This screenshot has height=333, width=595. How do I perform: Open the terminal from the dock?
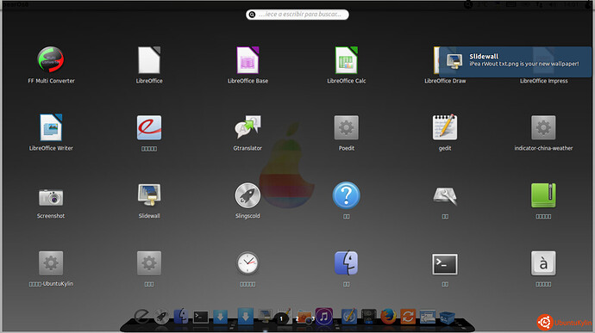pos(201,318)
